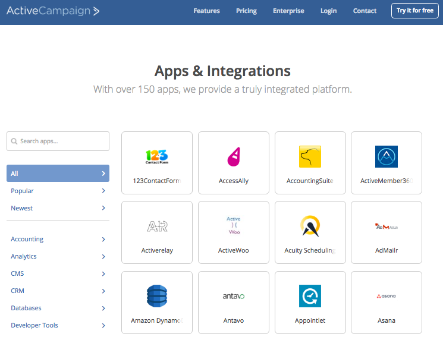Click the chevron beside Databases
Screen dimensions: 443x340
(103, 308)
